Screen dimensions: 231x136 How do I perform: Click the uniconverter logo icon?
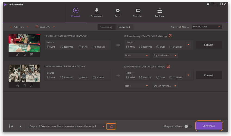point(6,5)
